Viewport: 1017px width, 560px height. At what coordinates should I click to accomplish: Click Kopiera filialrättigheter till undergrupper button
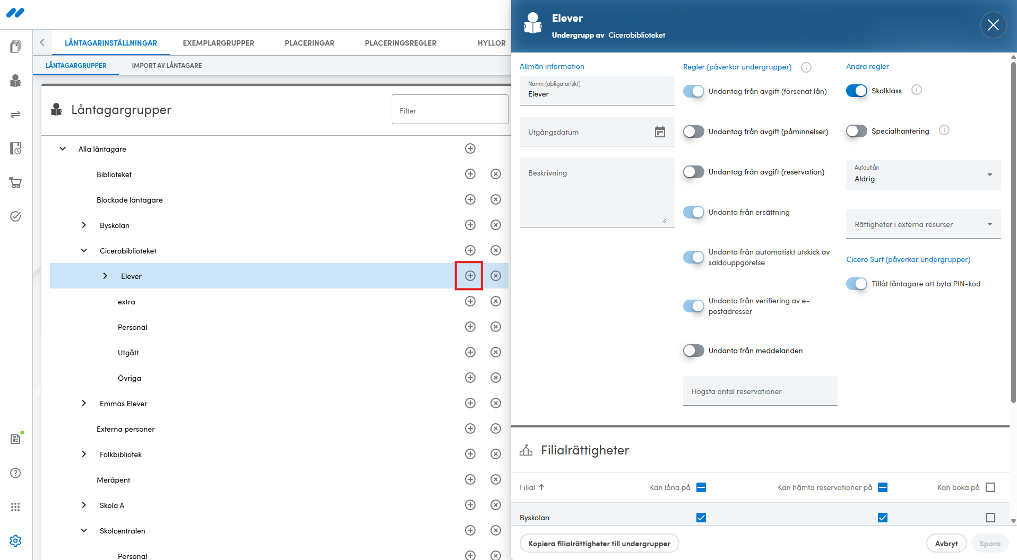click(599, 543)
